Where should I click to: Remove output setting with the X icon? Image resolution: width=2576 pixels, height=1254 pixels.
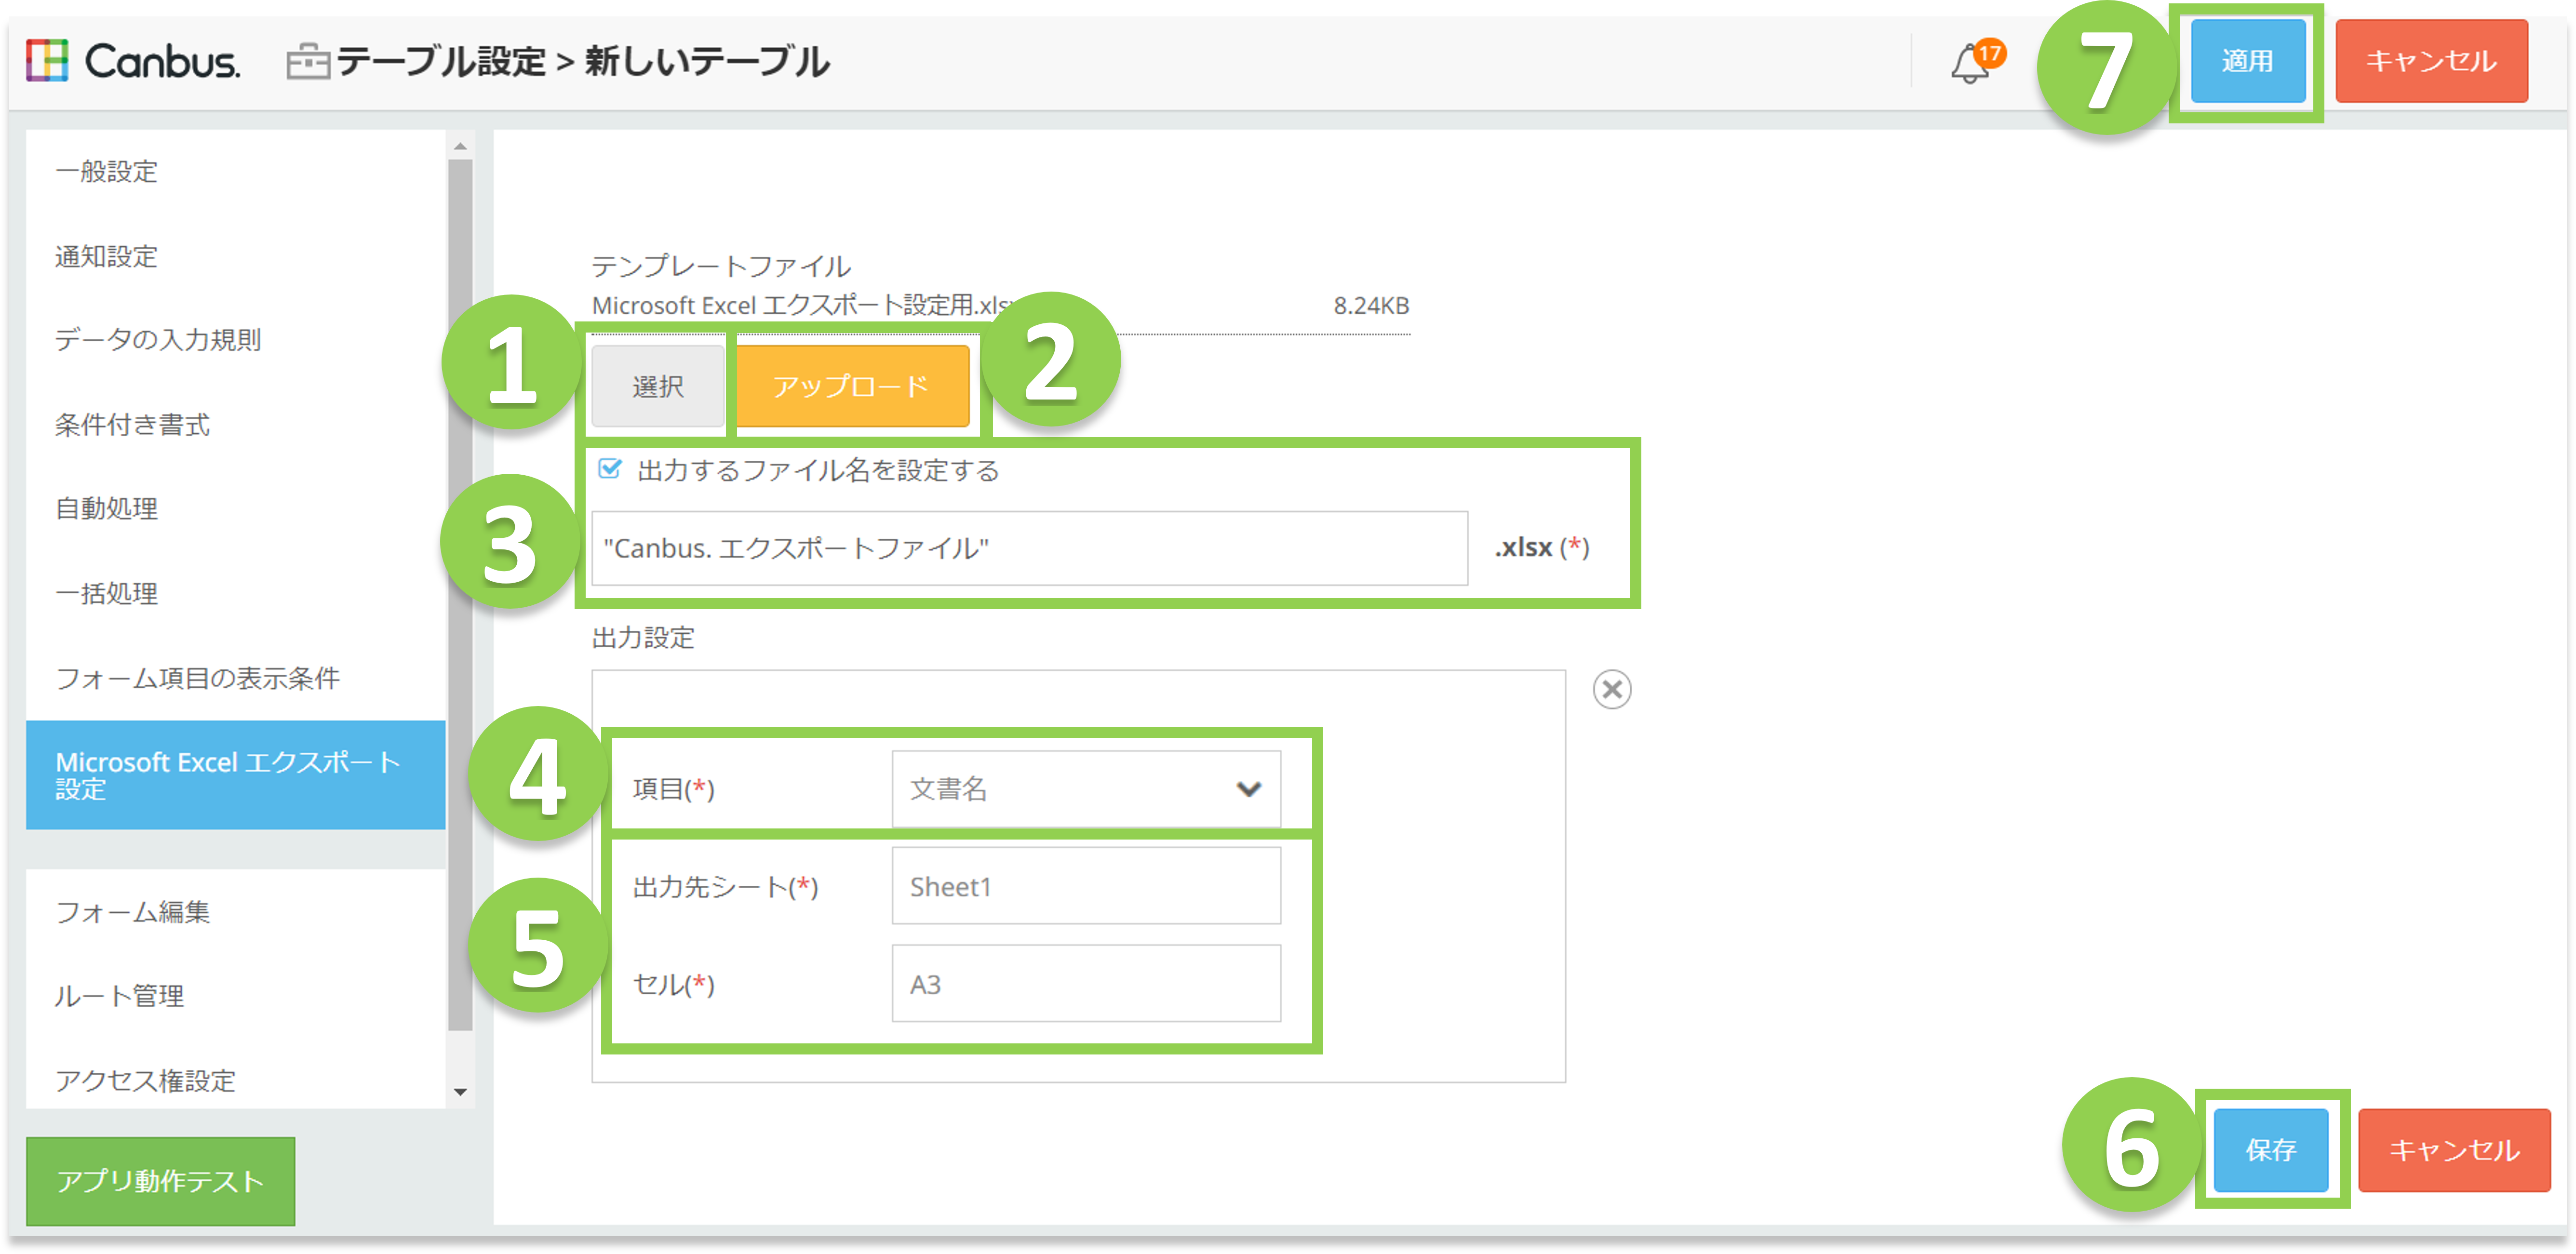tap(1611, 689)
